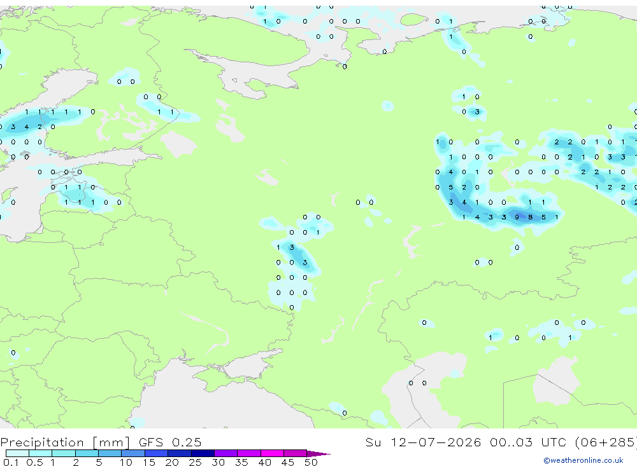Click the '15' legend label

[148, 462]
